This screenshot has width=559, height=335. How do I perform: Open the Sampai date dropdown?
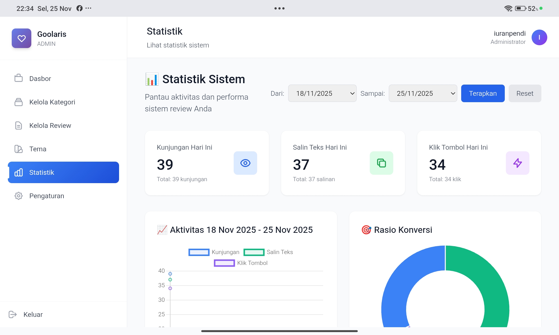[x=423, y=93]
